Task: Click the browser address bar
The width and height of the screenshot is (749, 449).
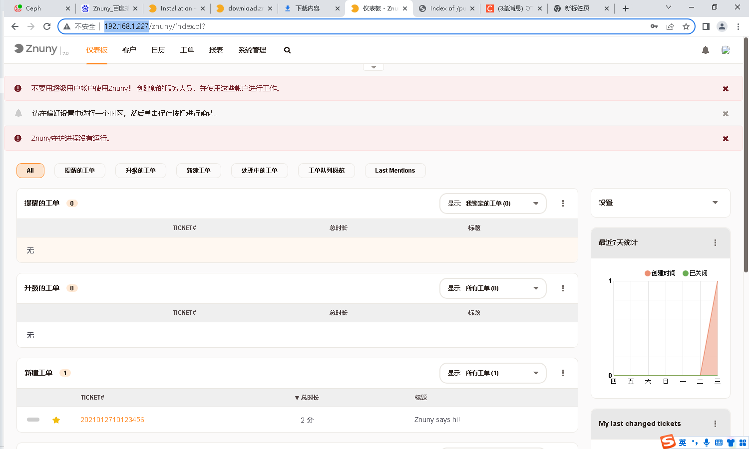Action: [375, 26]
